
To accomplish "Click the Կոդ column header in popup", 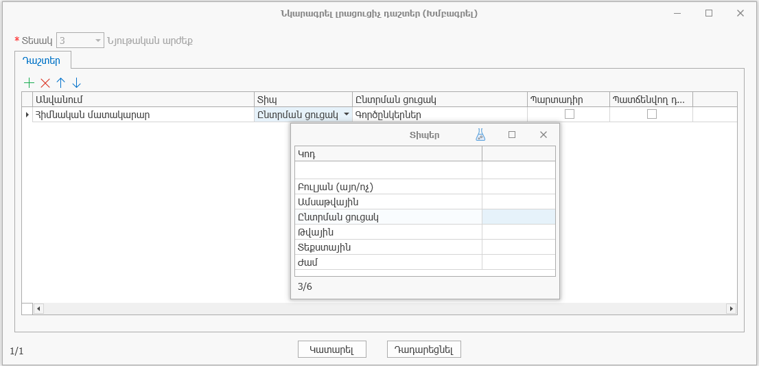I will (x=388, y=154).
